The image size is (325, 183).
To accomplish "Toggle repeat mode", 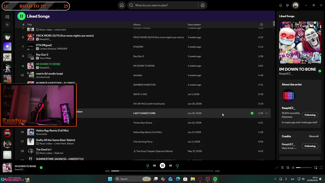I will coord(177,166).
